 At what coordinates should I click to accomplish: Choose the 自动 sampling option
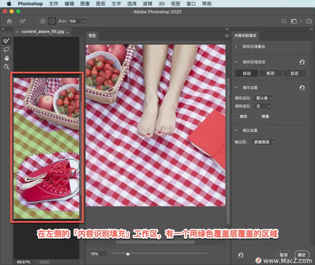pyautogui.click(x=247, y=73)
